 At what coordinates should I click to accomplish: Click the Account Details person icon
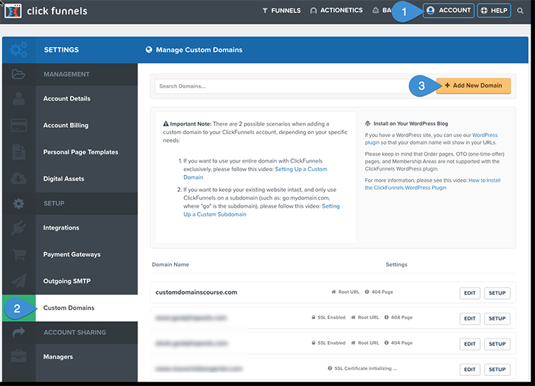[x=19, y=98]
